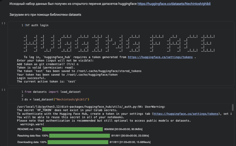Click the Downloading data progress bar
The width and height of the screenshot is (236, 146).
(x=78, y=142)
